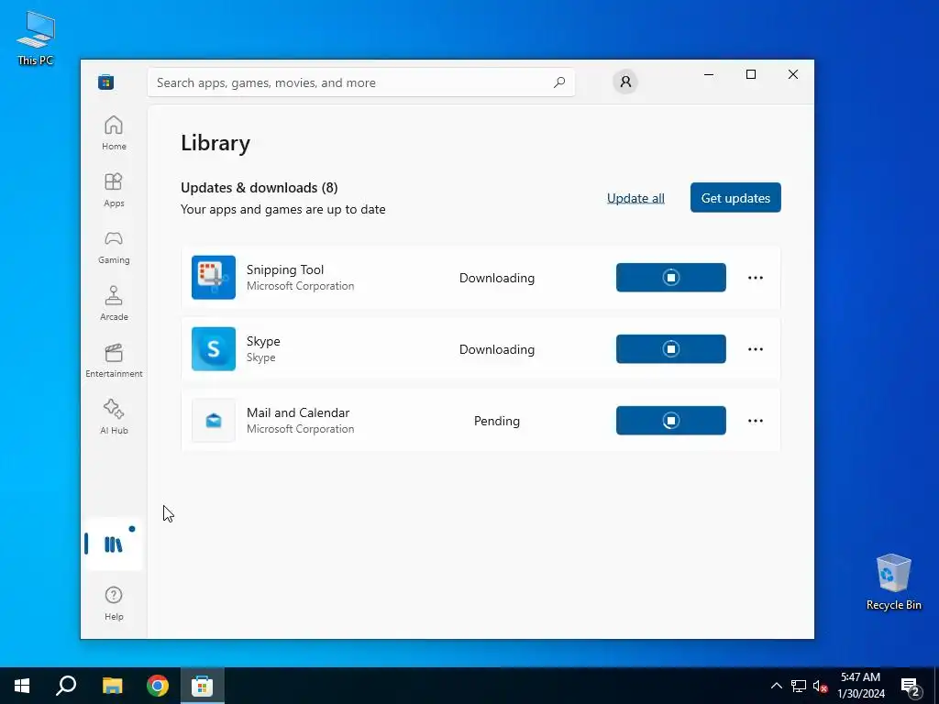Open the user account profile icon
The height and width of the screenshot is (704, 939).
(x=625, y=82)
